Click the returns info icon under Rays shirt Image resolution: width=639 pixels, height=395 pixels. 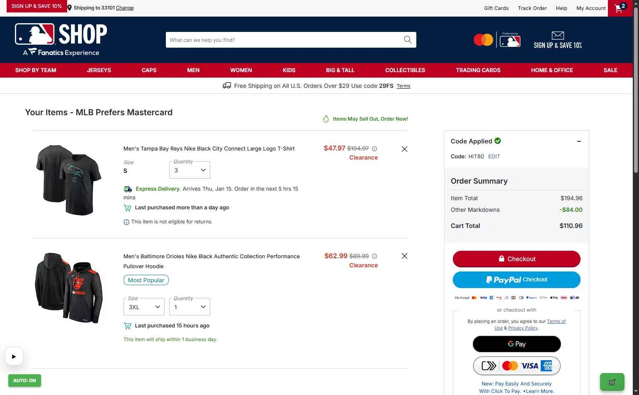(126, 222)
